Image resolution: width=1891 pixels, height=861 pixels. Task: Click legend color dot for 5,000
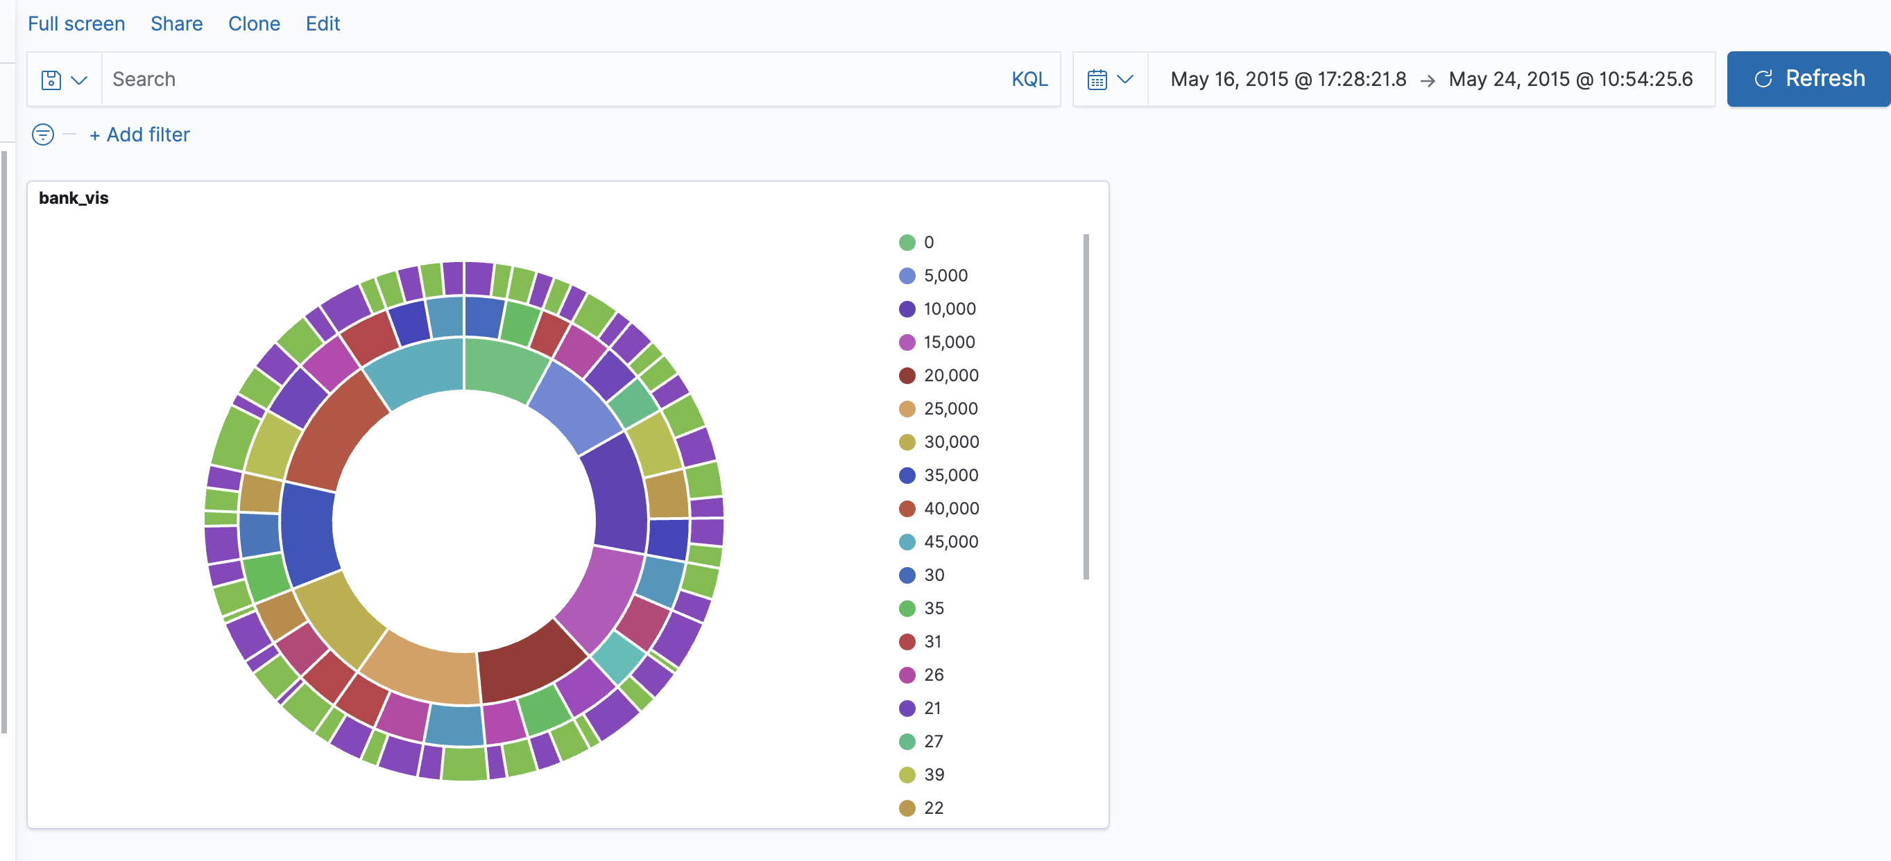[x=907, y=276]
